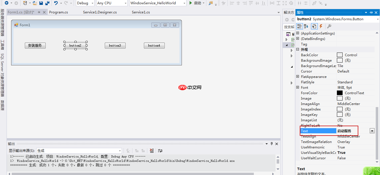Click the BackColor Control color swatch
The width and height of the screenshot is (380, 175).
coord(340,55)
